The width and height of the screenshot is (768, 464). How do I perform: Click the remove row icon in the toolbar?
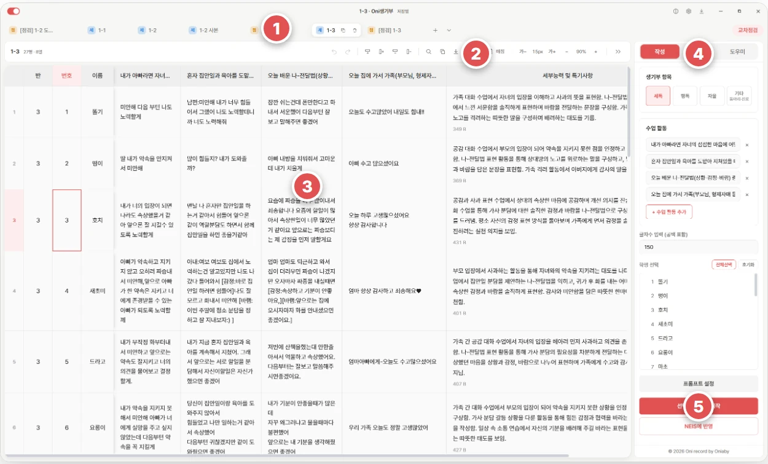pos(394,52)
